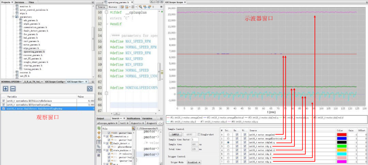Toggle the Single-shot checkbox

click(x=200, y=135)
